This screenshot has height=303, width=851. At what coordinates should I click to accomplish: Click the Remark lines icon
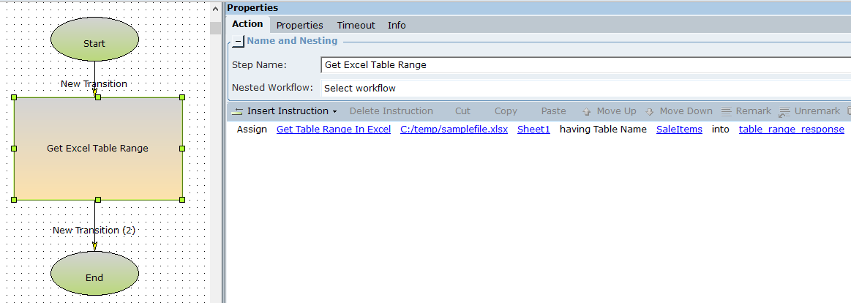click(727, 112)
